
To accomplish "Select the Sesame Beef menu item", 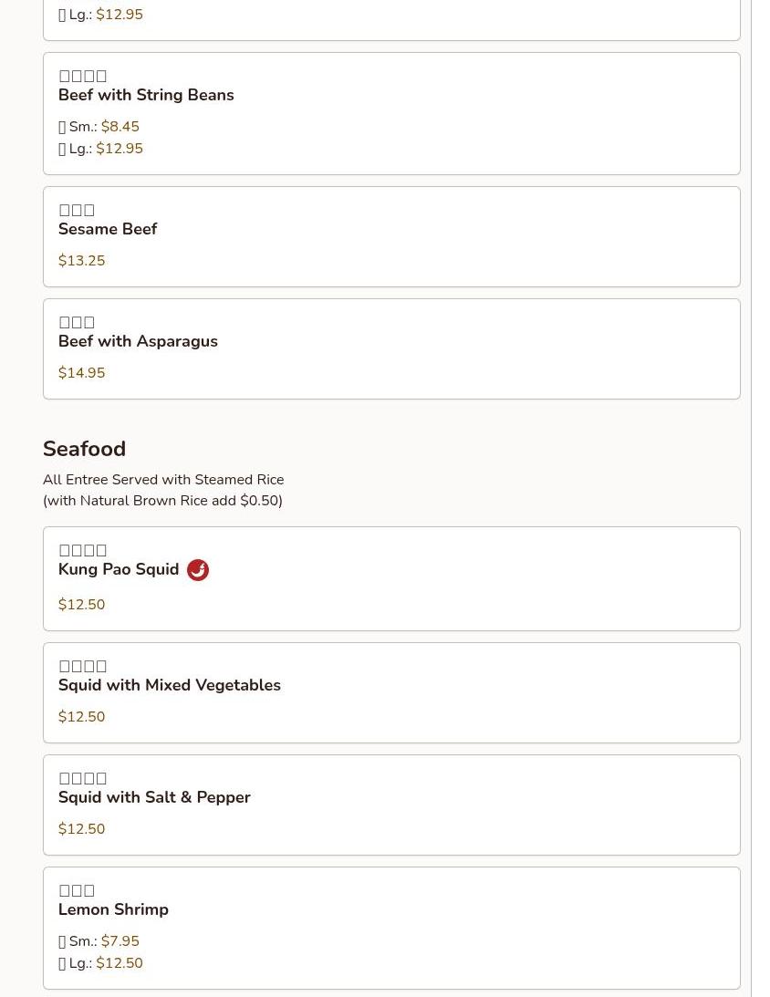I will pyautogui.click(x=108, y=229).
